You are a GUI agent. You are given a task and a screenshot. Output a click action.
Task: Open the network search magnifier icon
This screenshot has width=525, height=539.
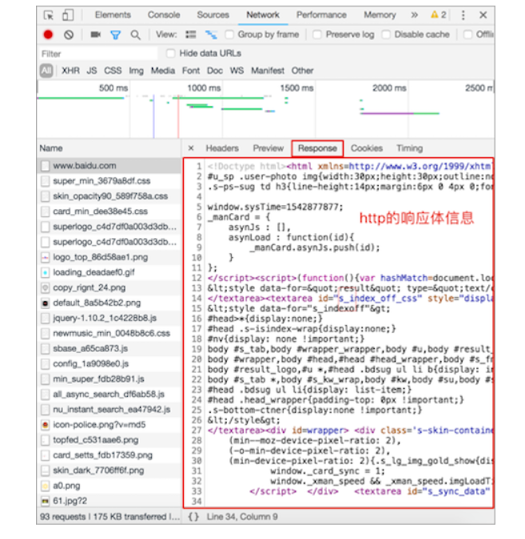(x=135, y=34)
